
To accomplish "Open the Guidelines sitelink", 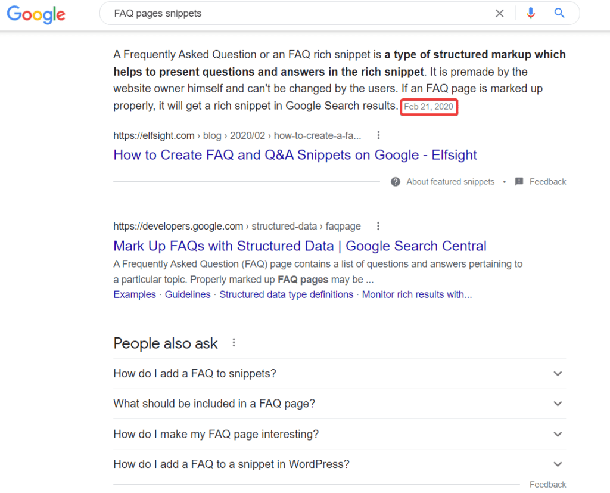I will click(x=188, y=294).
